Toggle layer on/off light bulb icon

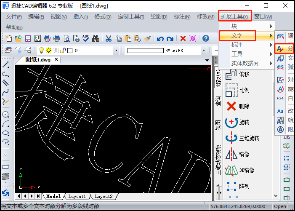(42, 51)
